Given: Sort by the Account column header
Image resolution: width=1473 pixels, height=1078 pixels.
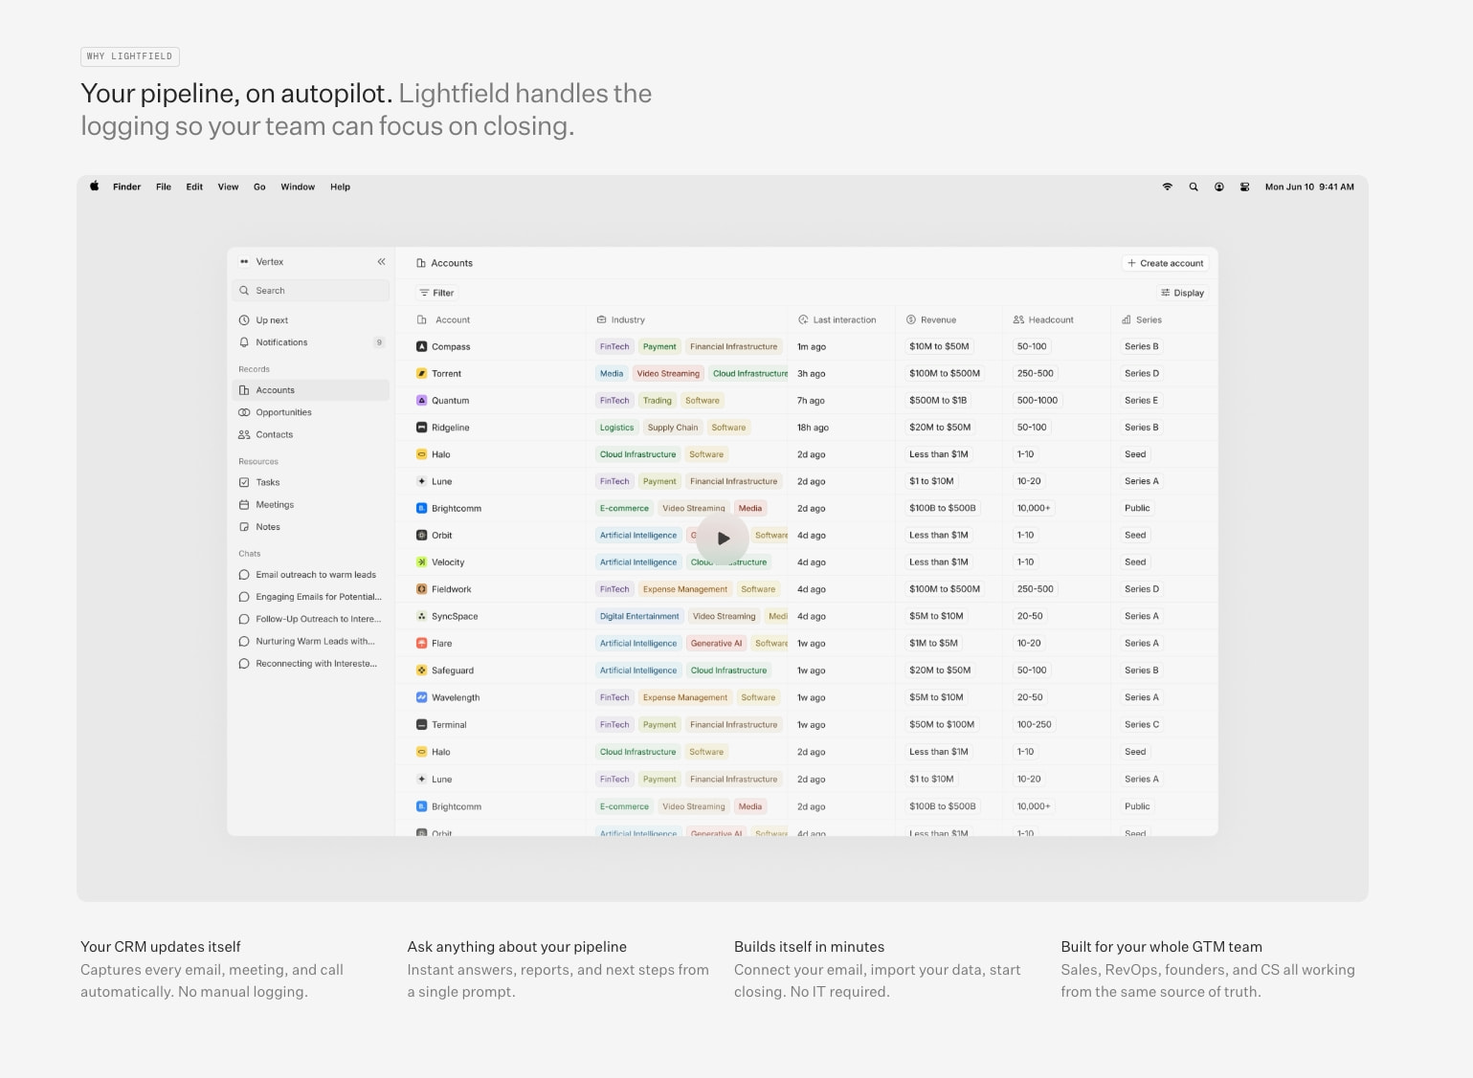Looking at the screenshot, I should pos(443,319).
